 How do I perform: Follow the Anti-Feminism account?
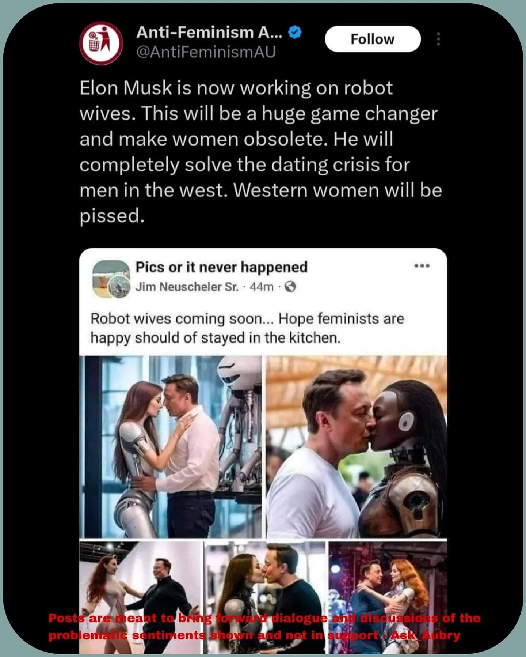tap(373, 39)
